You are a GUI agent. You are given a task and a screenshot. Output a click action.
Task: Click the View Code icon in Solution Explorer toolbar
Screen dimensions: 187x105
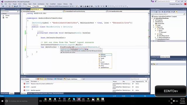click(172, 12)
